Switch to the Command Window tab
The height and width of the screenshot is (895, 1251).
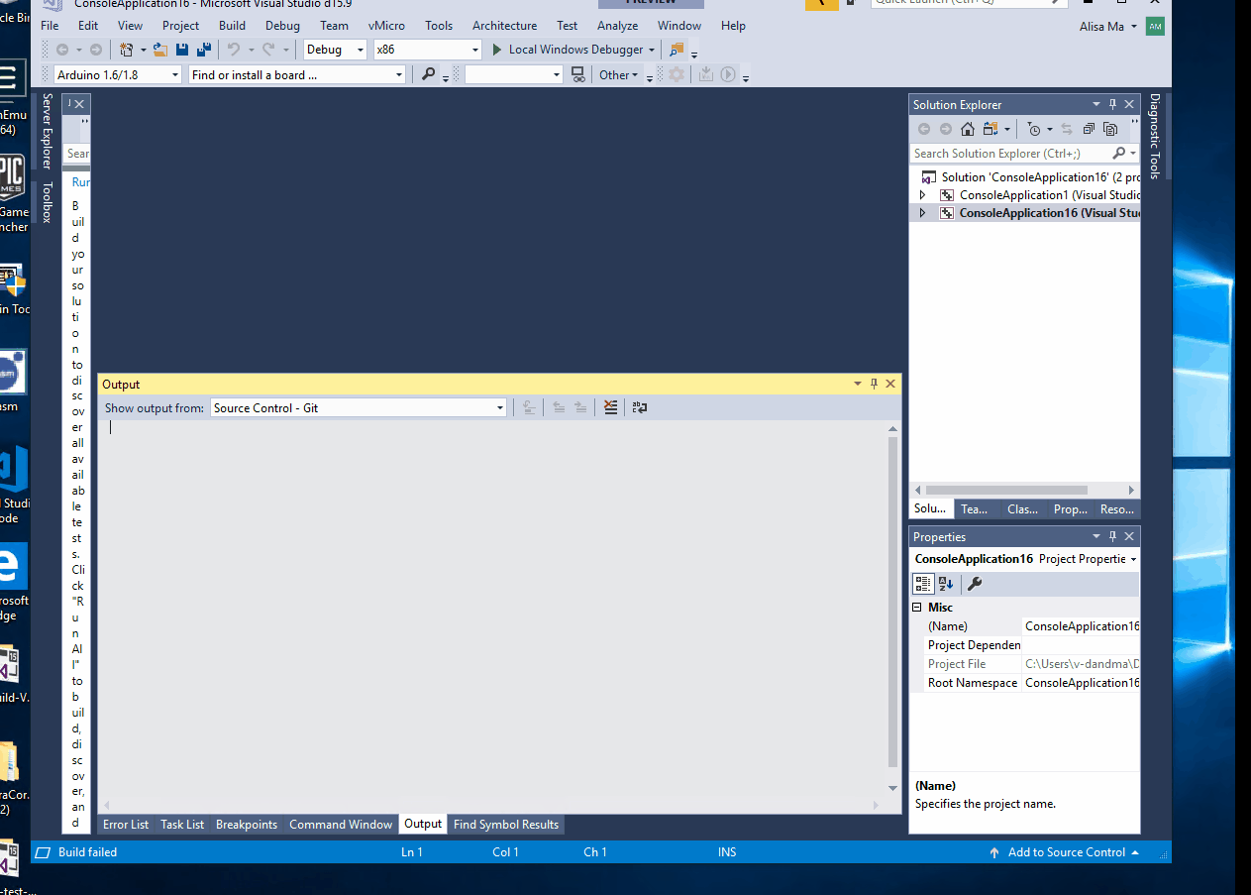click(x=341, y=825)
